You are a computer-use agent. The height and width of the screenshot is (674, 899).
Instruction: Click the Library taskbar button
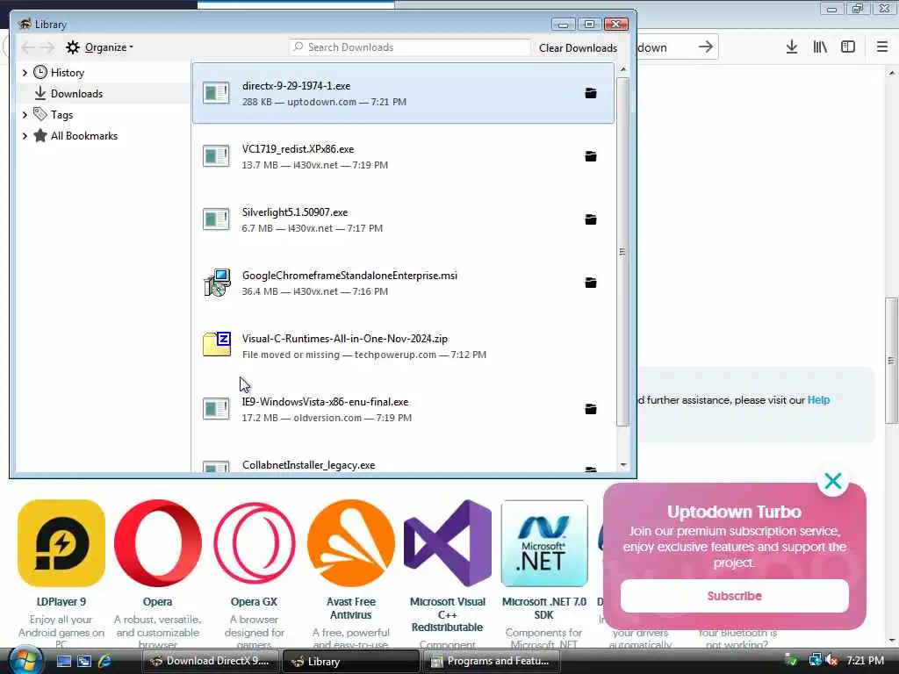click(x=351, y=662)
